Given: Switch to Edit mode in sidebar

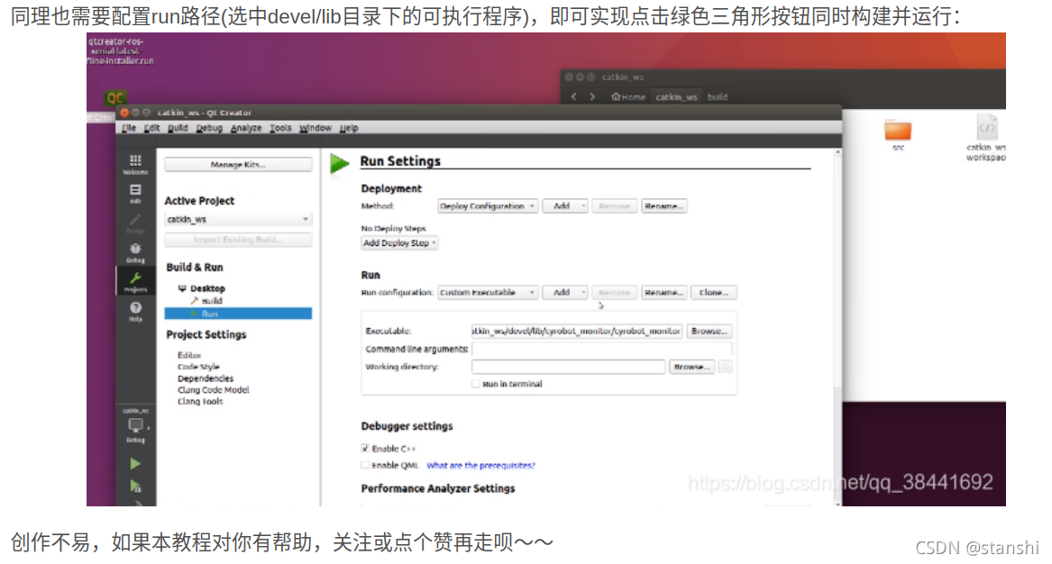Looking at the screenshot, I should (x=135, y=194).
